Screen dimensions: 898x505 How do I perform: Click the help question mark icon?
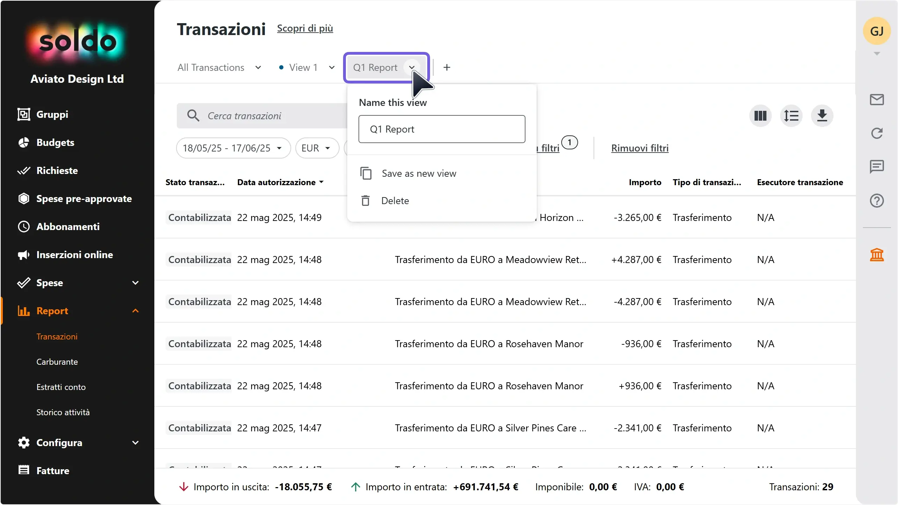877,201
